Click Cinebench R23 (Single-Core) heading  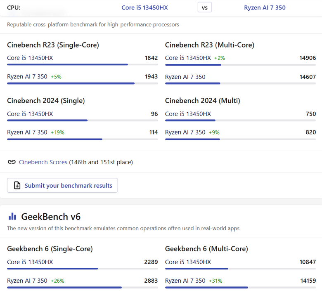53,45
